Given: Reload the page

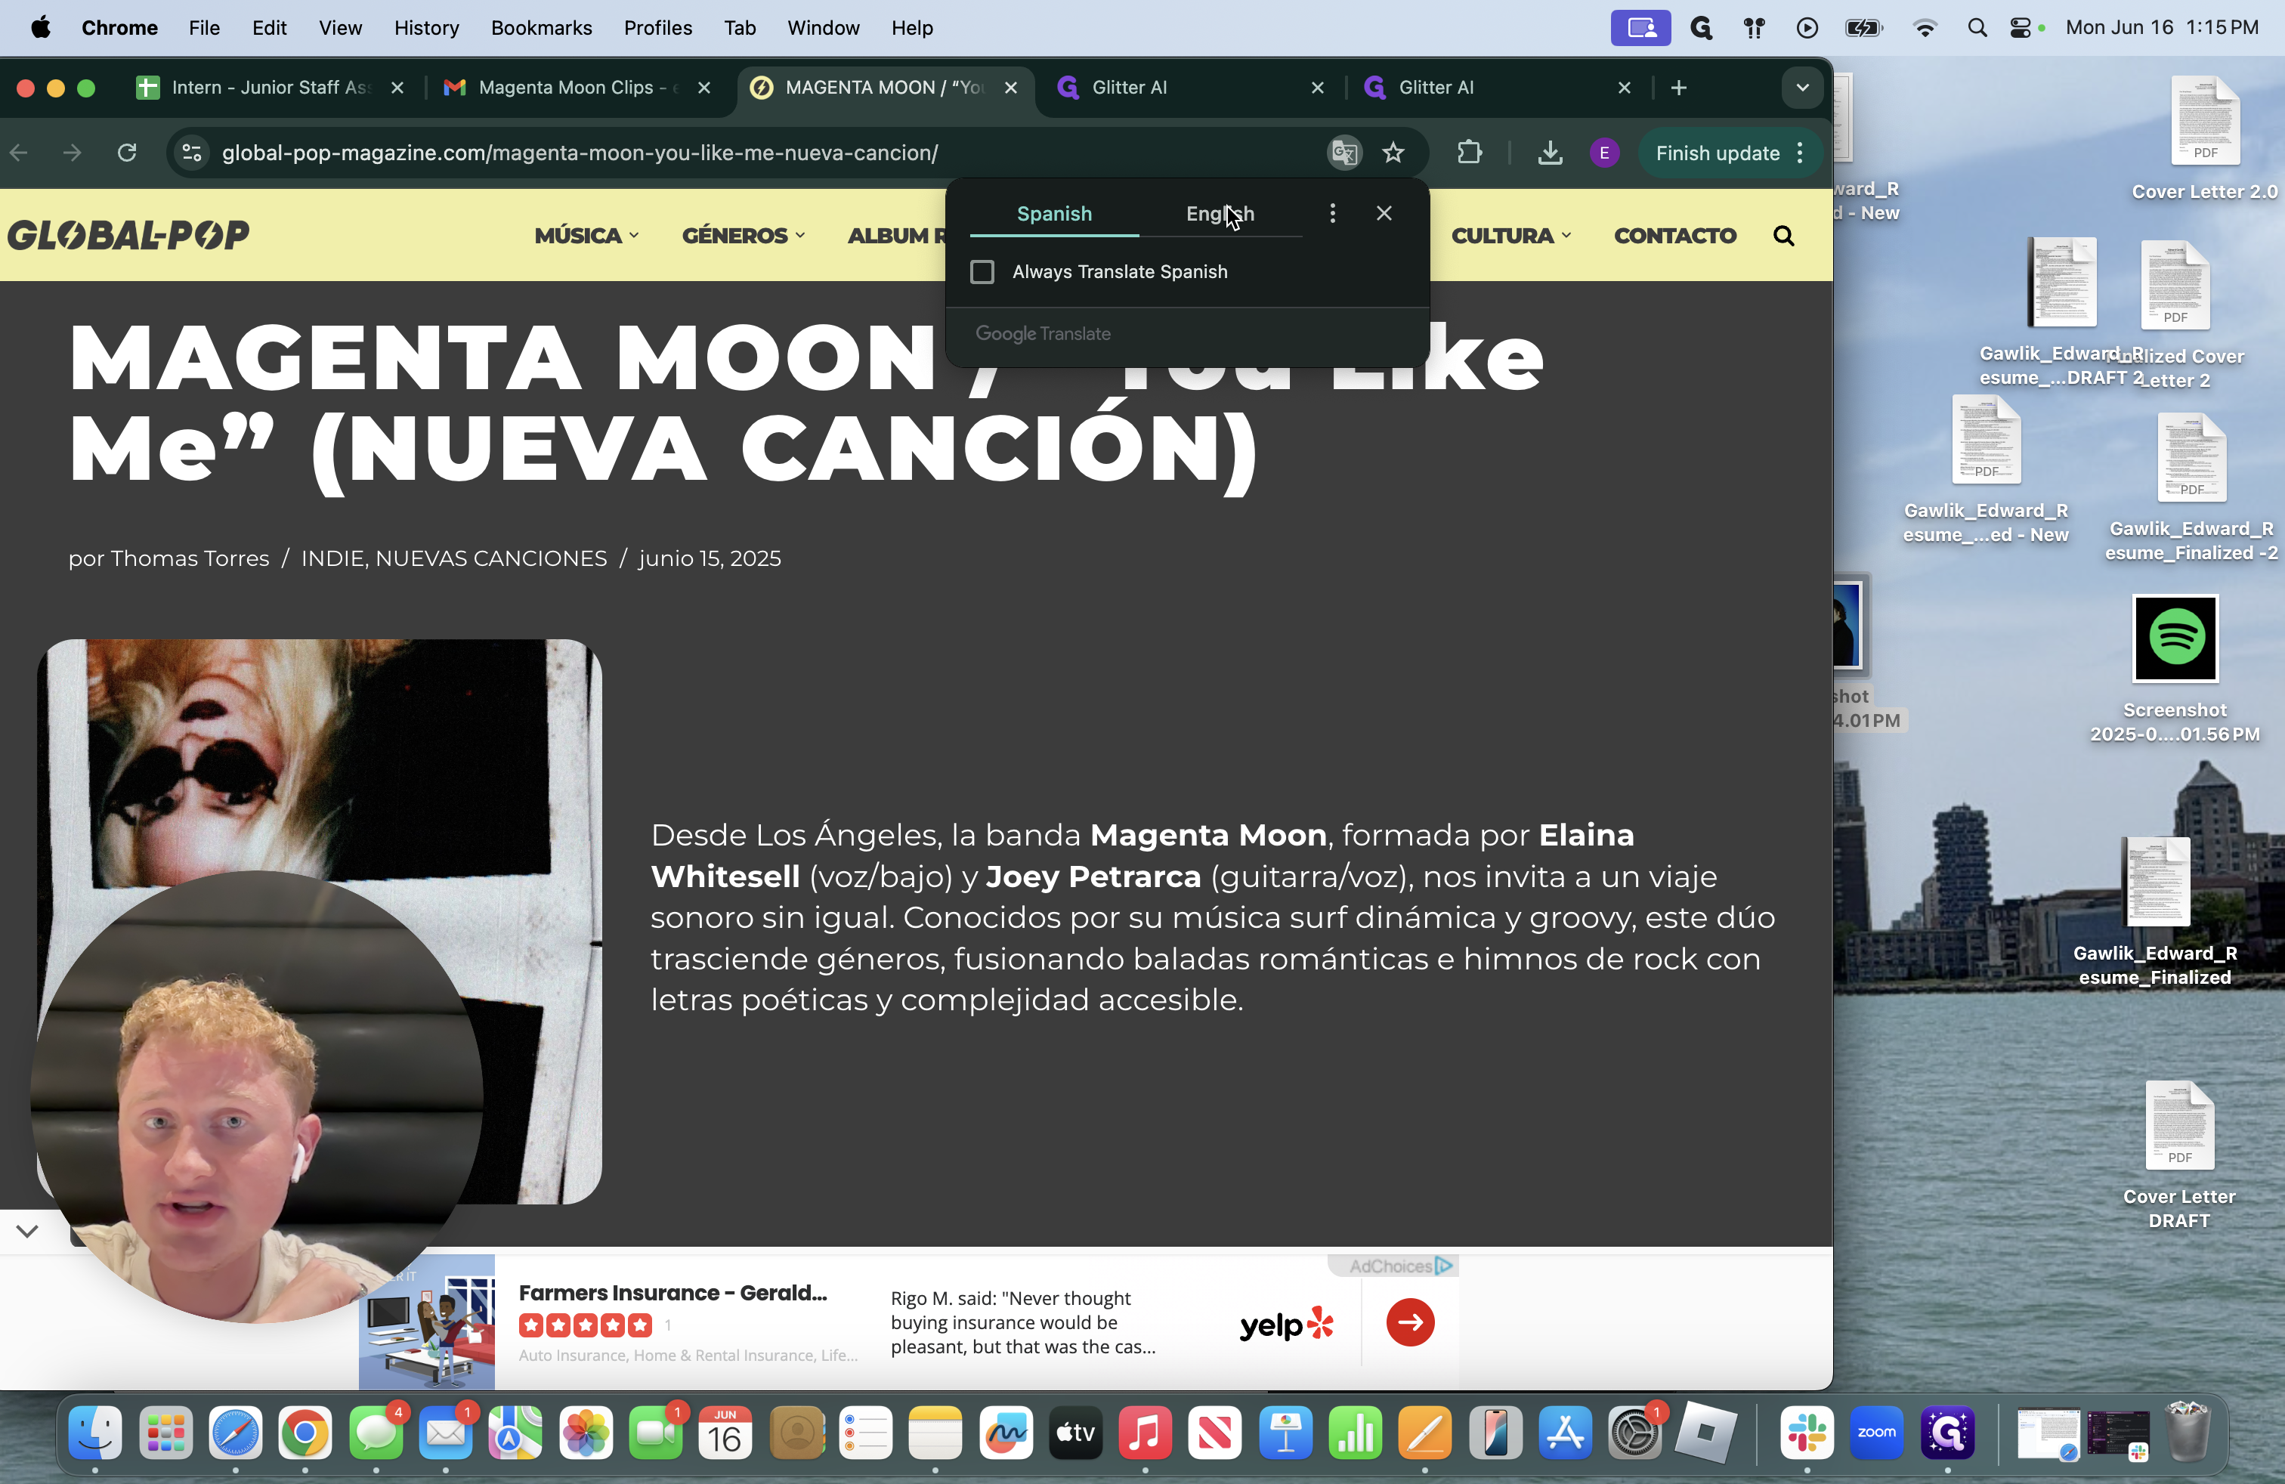Looking at the screenshot, I should (127, 153).
